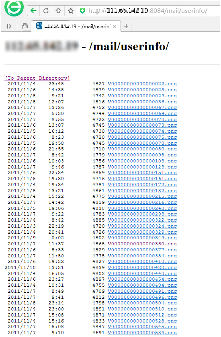
Task: Open V0000000000000070.png link
Action: click(142, 119)
